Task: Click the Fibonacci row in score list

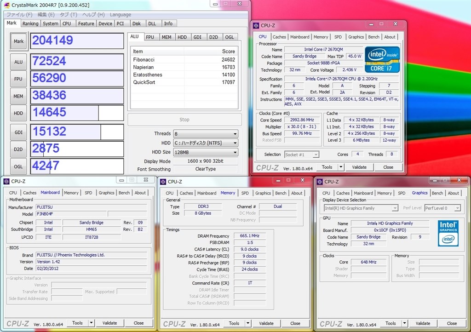Action: coord(184,60)
